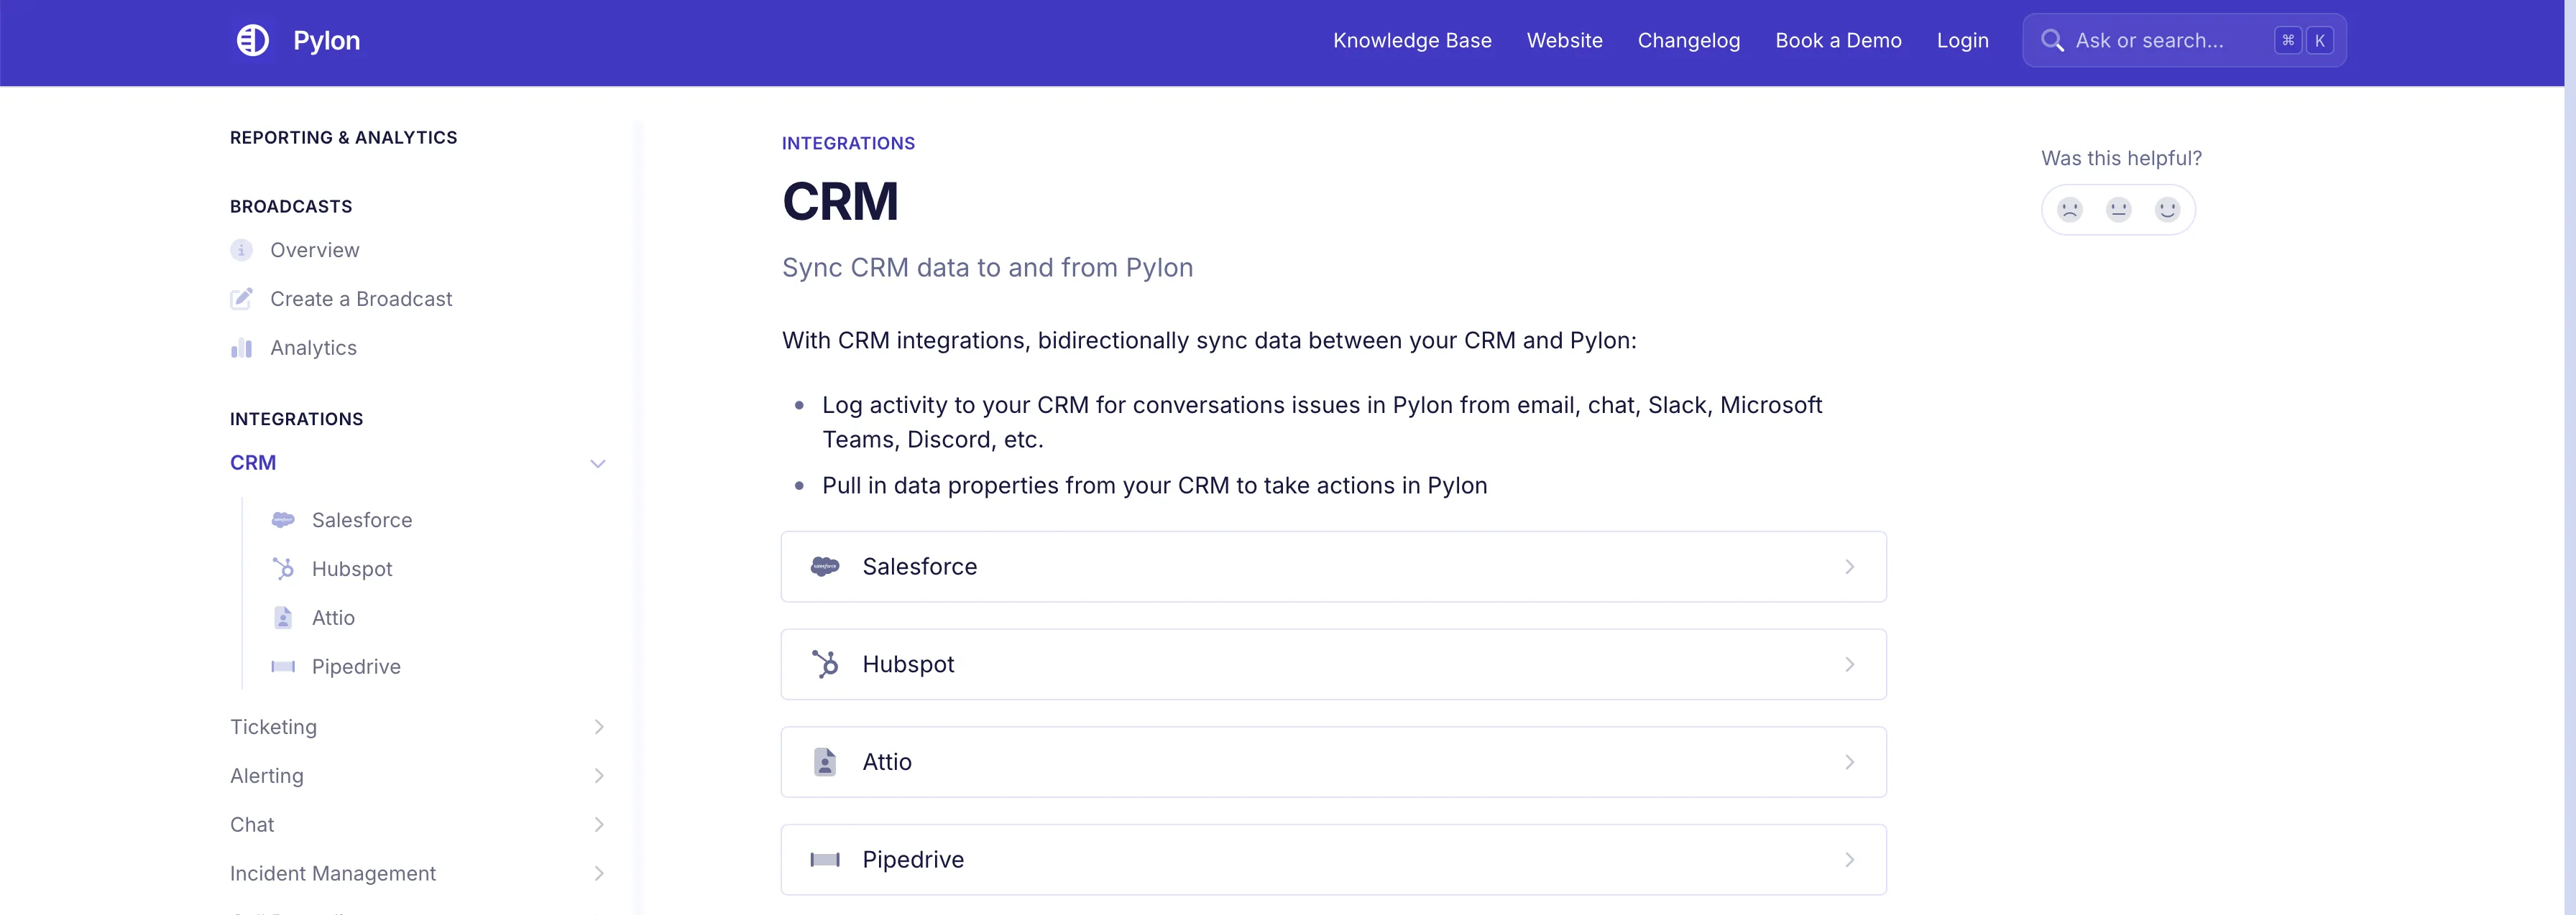The image size is (2576, 915).
Task: Click the Overview info icon in sidebar
Action: click(241, 250)
